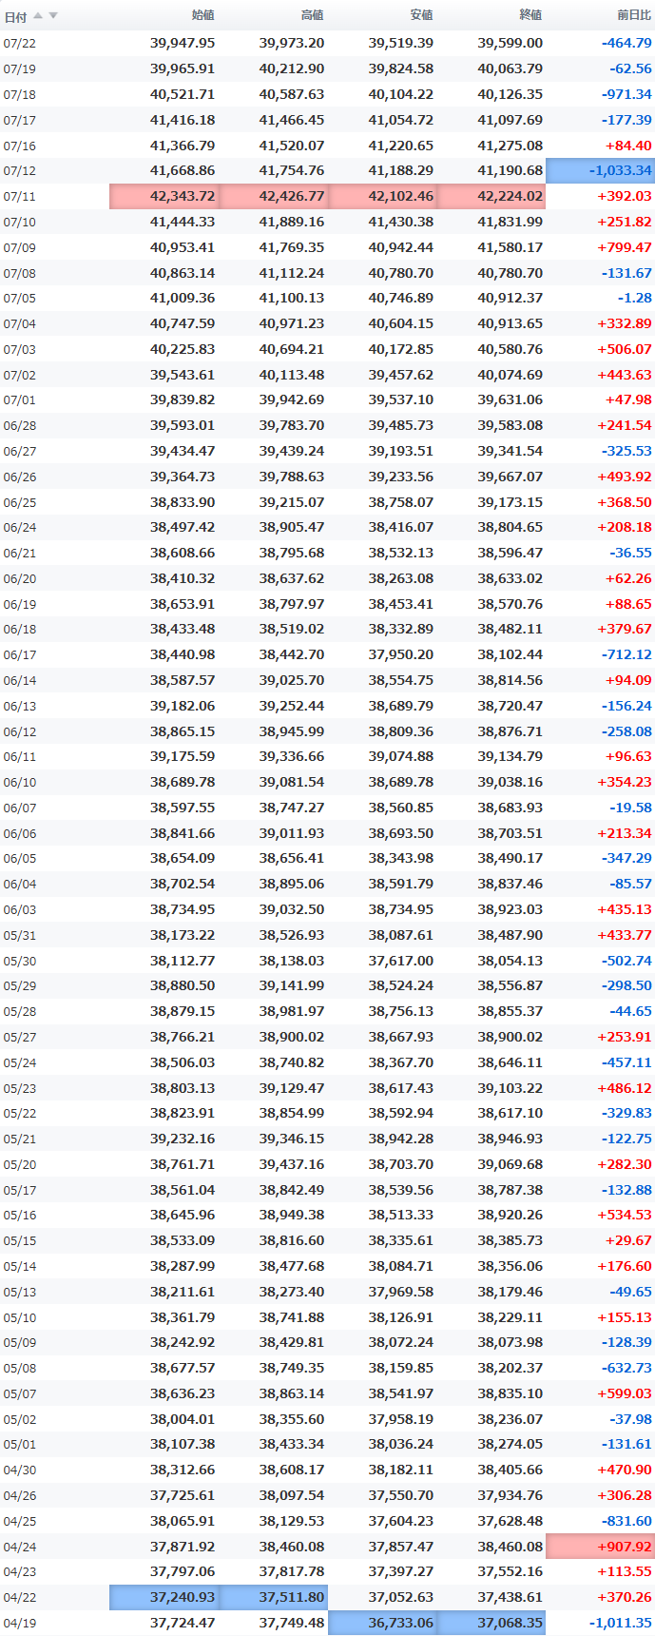Select the 07/02 low 39,457.62
Viewport: 655px width, 1636px height.
coord(401,375)
